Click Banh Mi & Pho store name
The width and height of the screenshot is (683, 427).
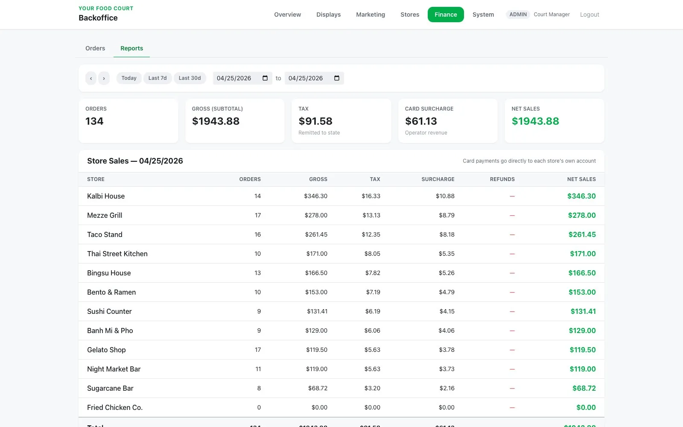tap(110, 330)
